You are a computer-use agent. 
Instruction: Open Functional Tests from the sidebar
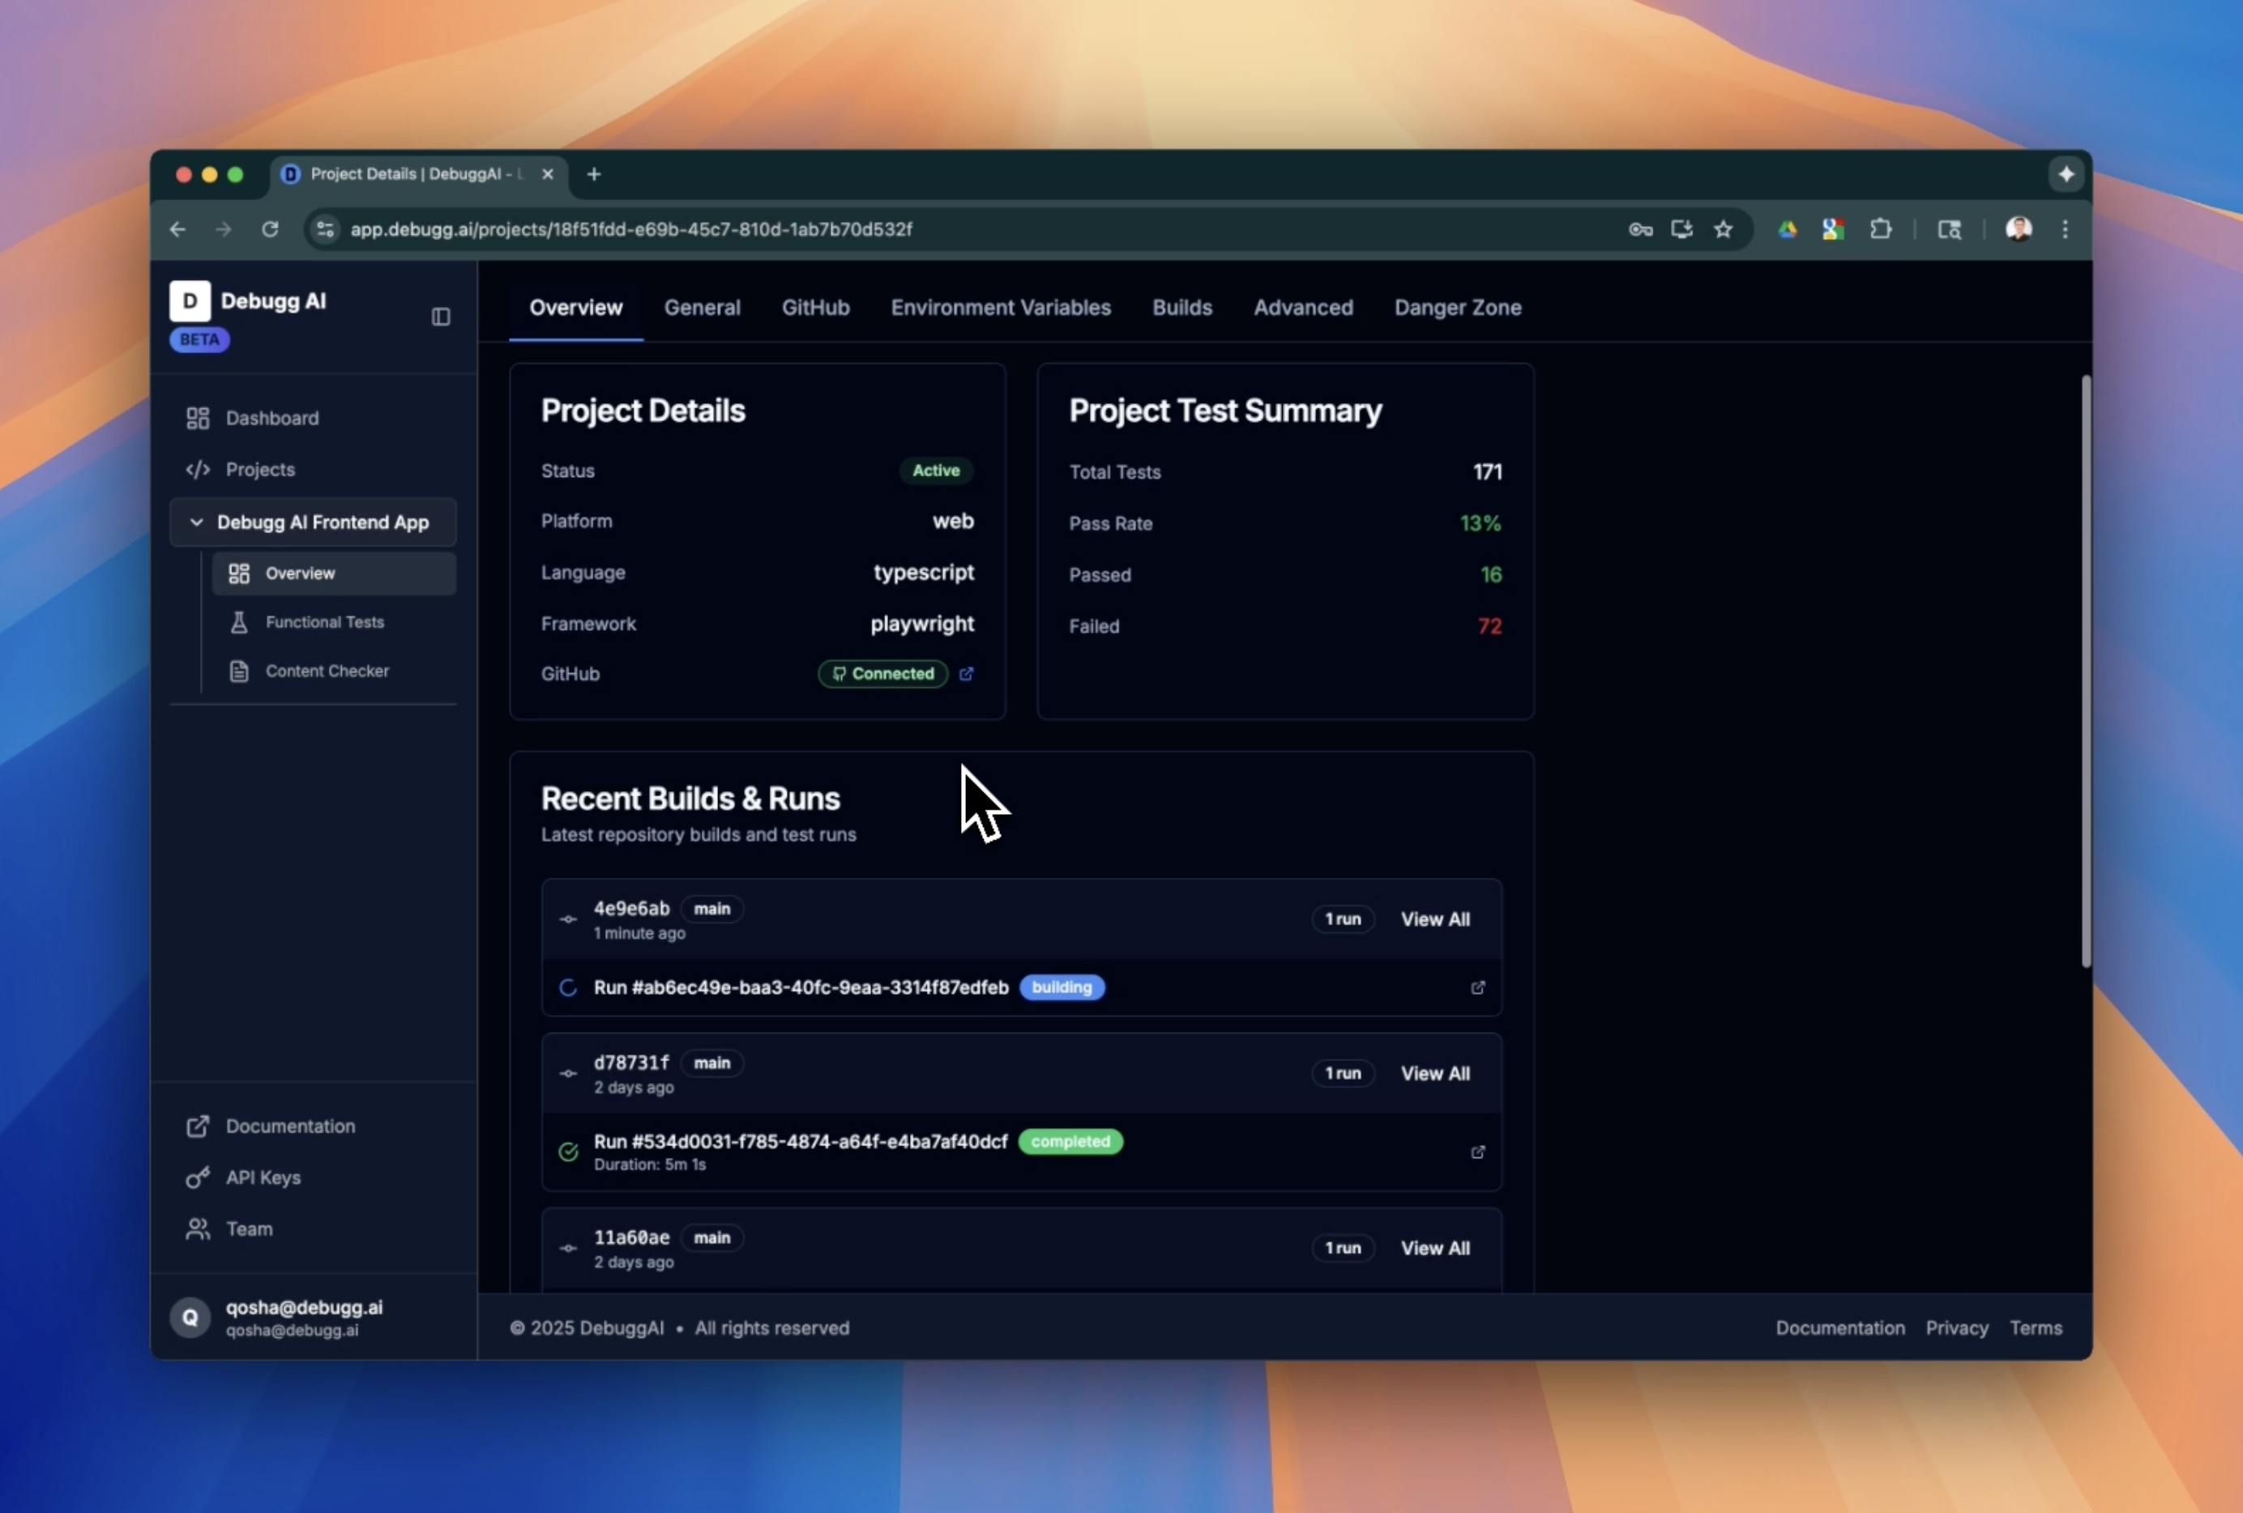pos(324,622)
